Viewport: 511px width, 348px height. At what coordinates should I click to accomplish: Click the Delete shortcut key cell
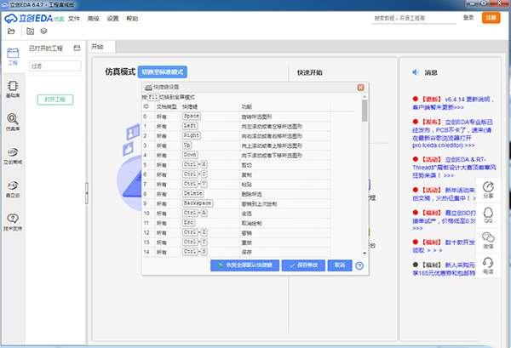click(193, 193)
